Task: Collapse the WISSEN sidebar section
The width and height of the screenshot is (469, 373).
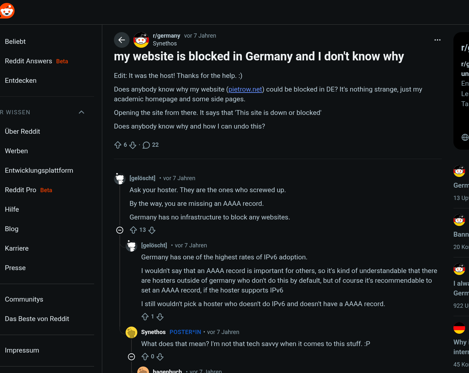Action: tap(81, 112)
